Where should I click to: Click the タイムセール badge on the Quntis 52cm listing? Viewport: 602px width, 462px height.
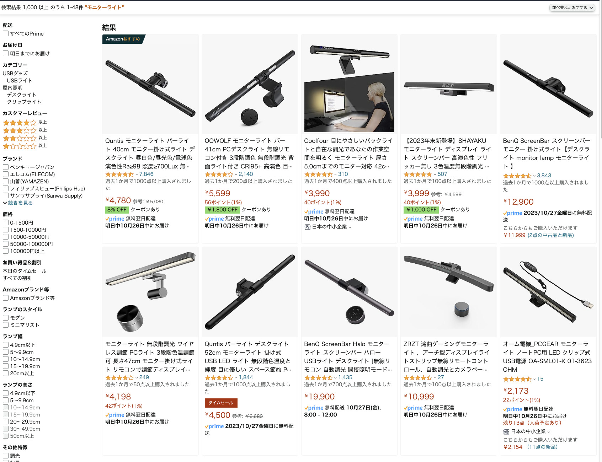(x=221, y=403)
